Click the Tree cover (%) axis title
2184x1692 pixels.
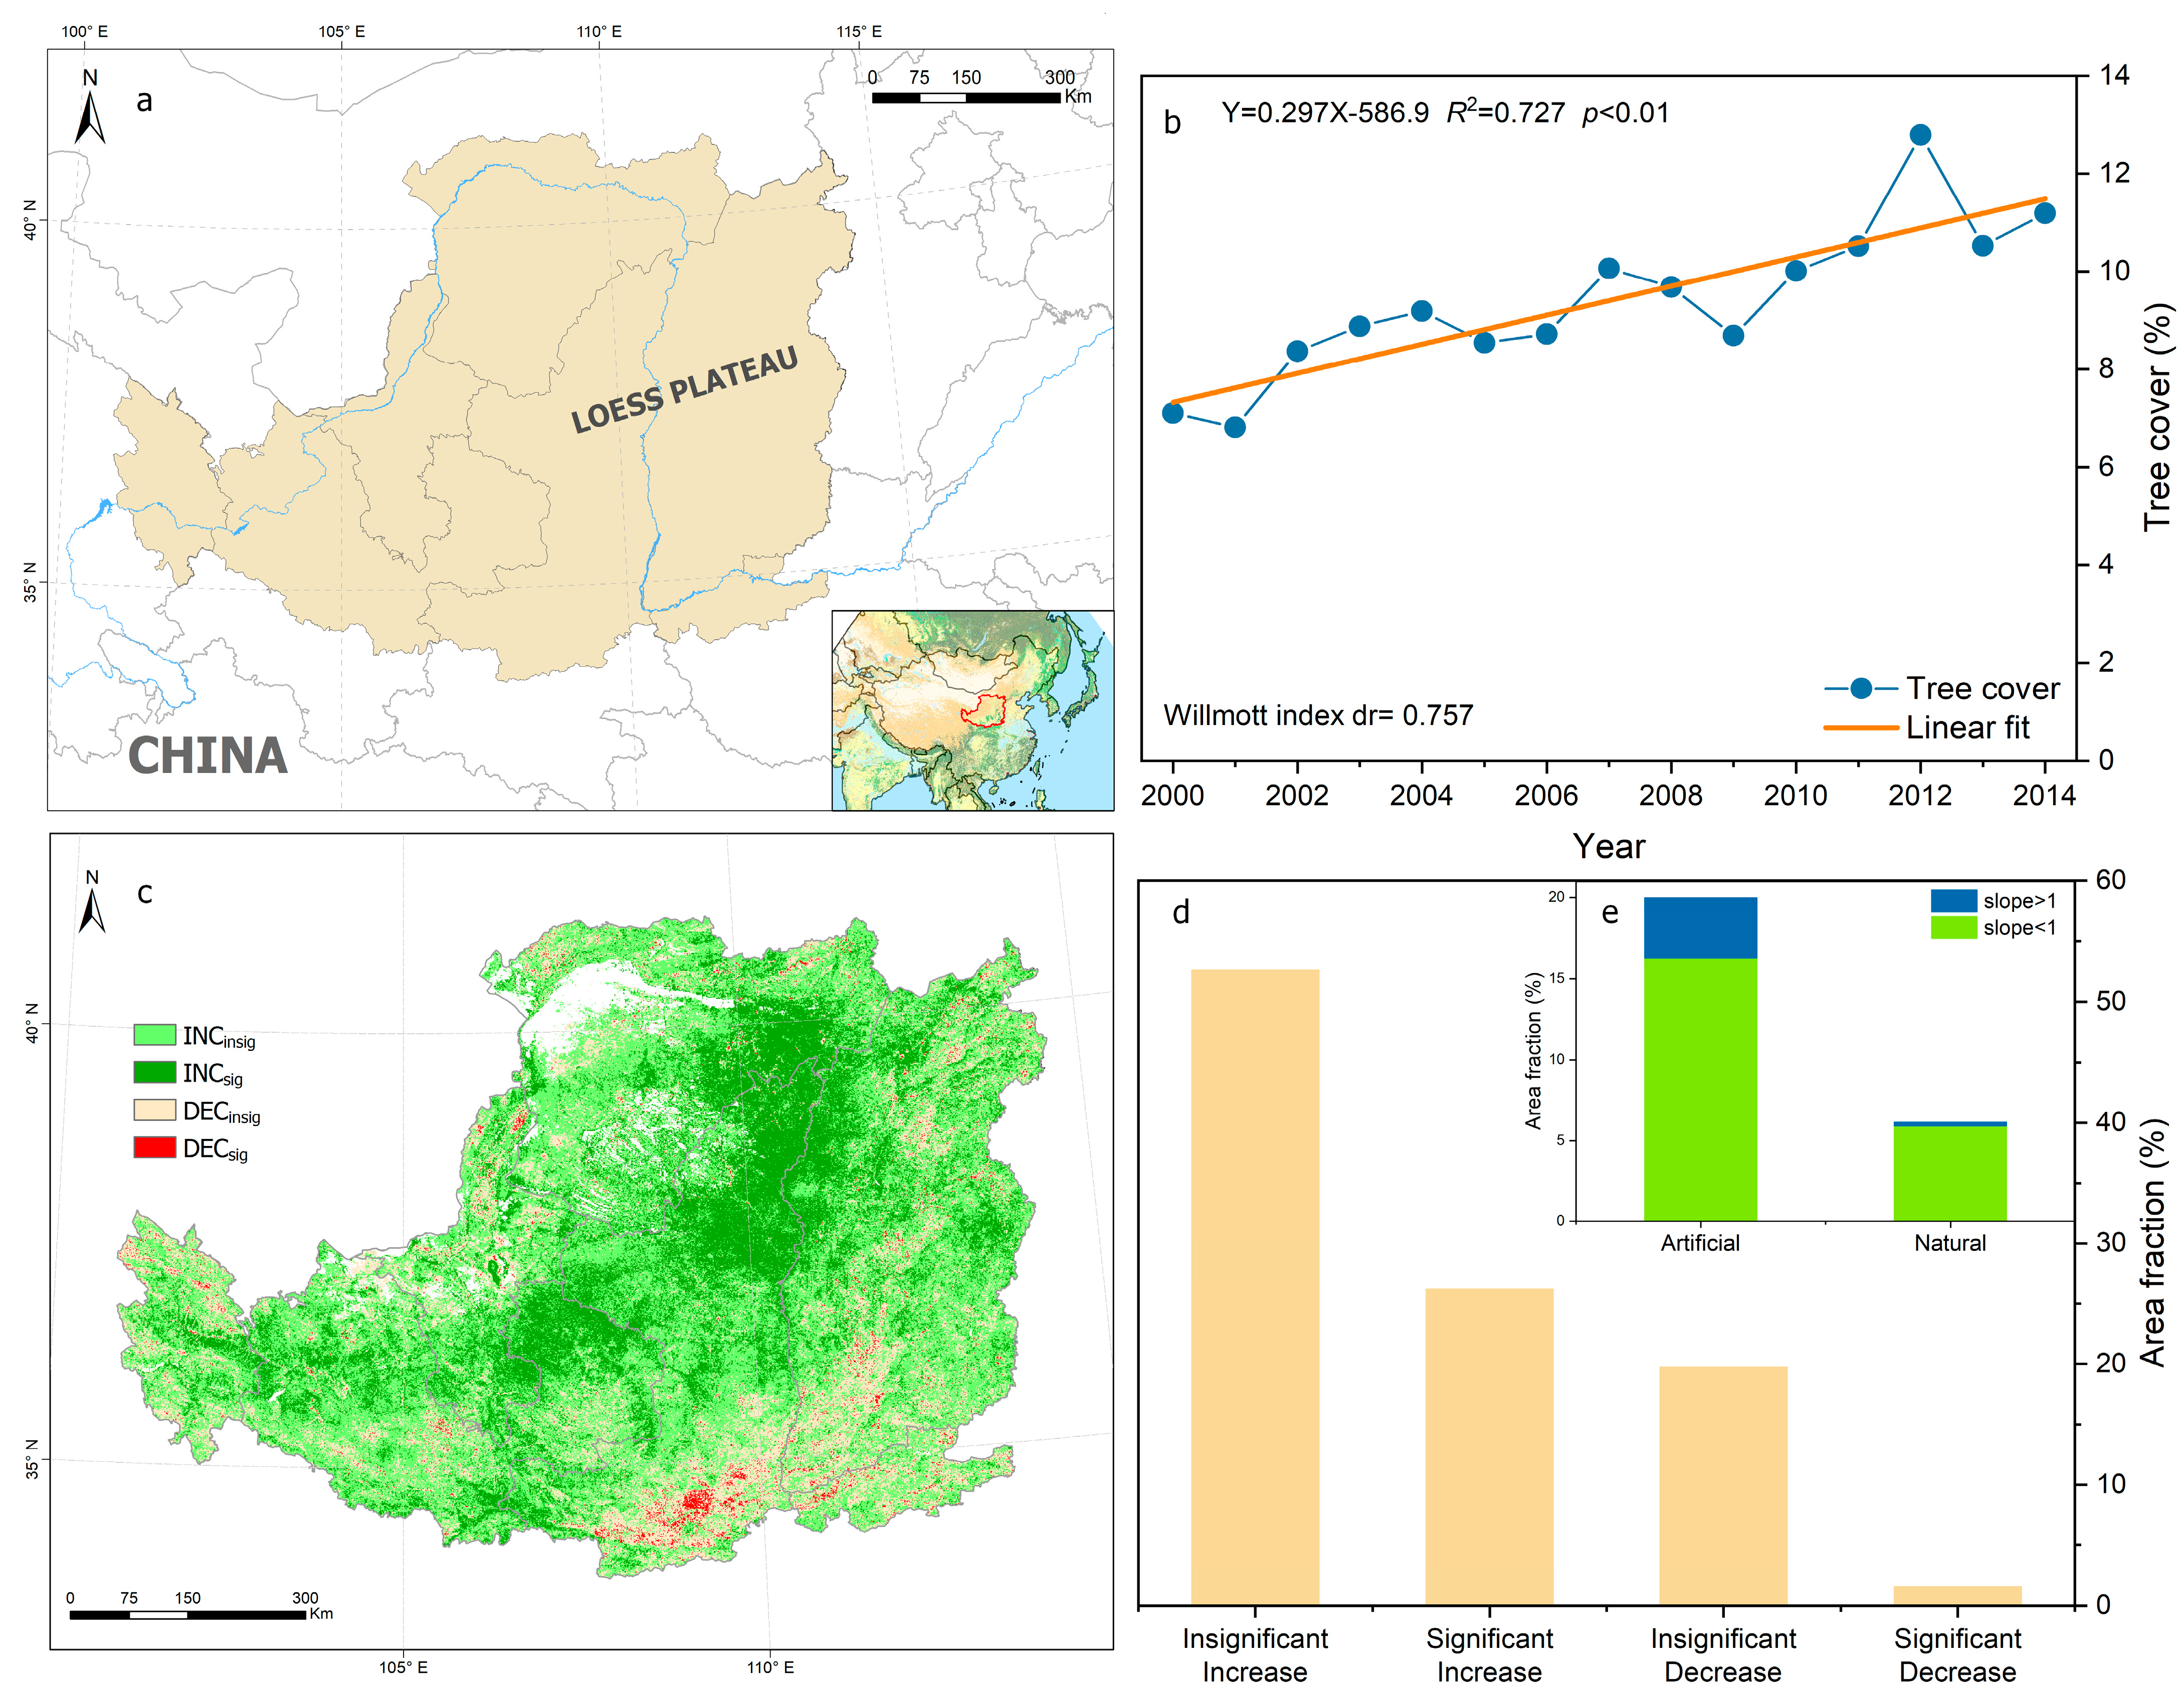2157,417
